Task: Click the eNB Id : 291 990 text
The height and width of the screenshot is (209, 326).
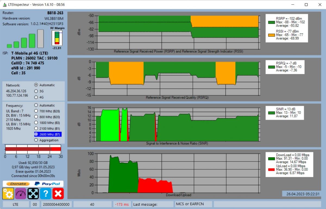Action: [26, 68]
